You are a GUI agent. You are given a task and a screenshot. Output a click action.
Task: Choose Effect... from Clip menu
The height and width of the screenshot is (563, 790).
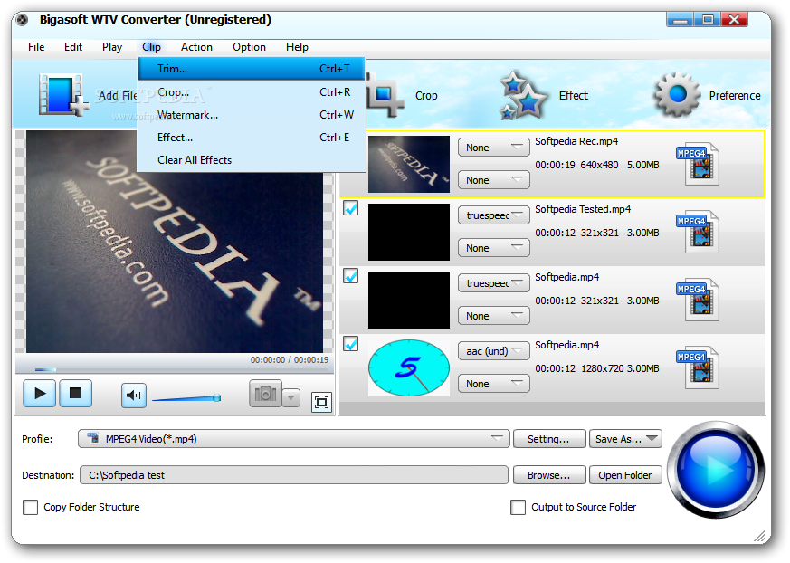point(252,138)
